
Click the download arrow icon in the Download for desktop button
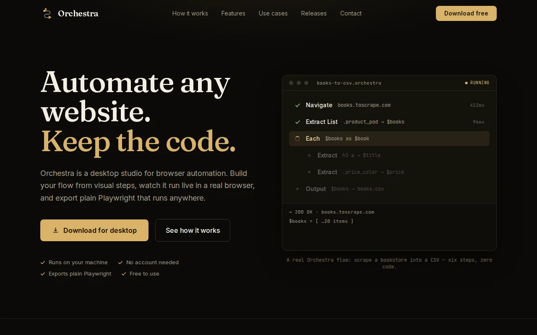(x=55, y=230)
